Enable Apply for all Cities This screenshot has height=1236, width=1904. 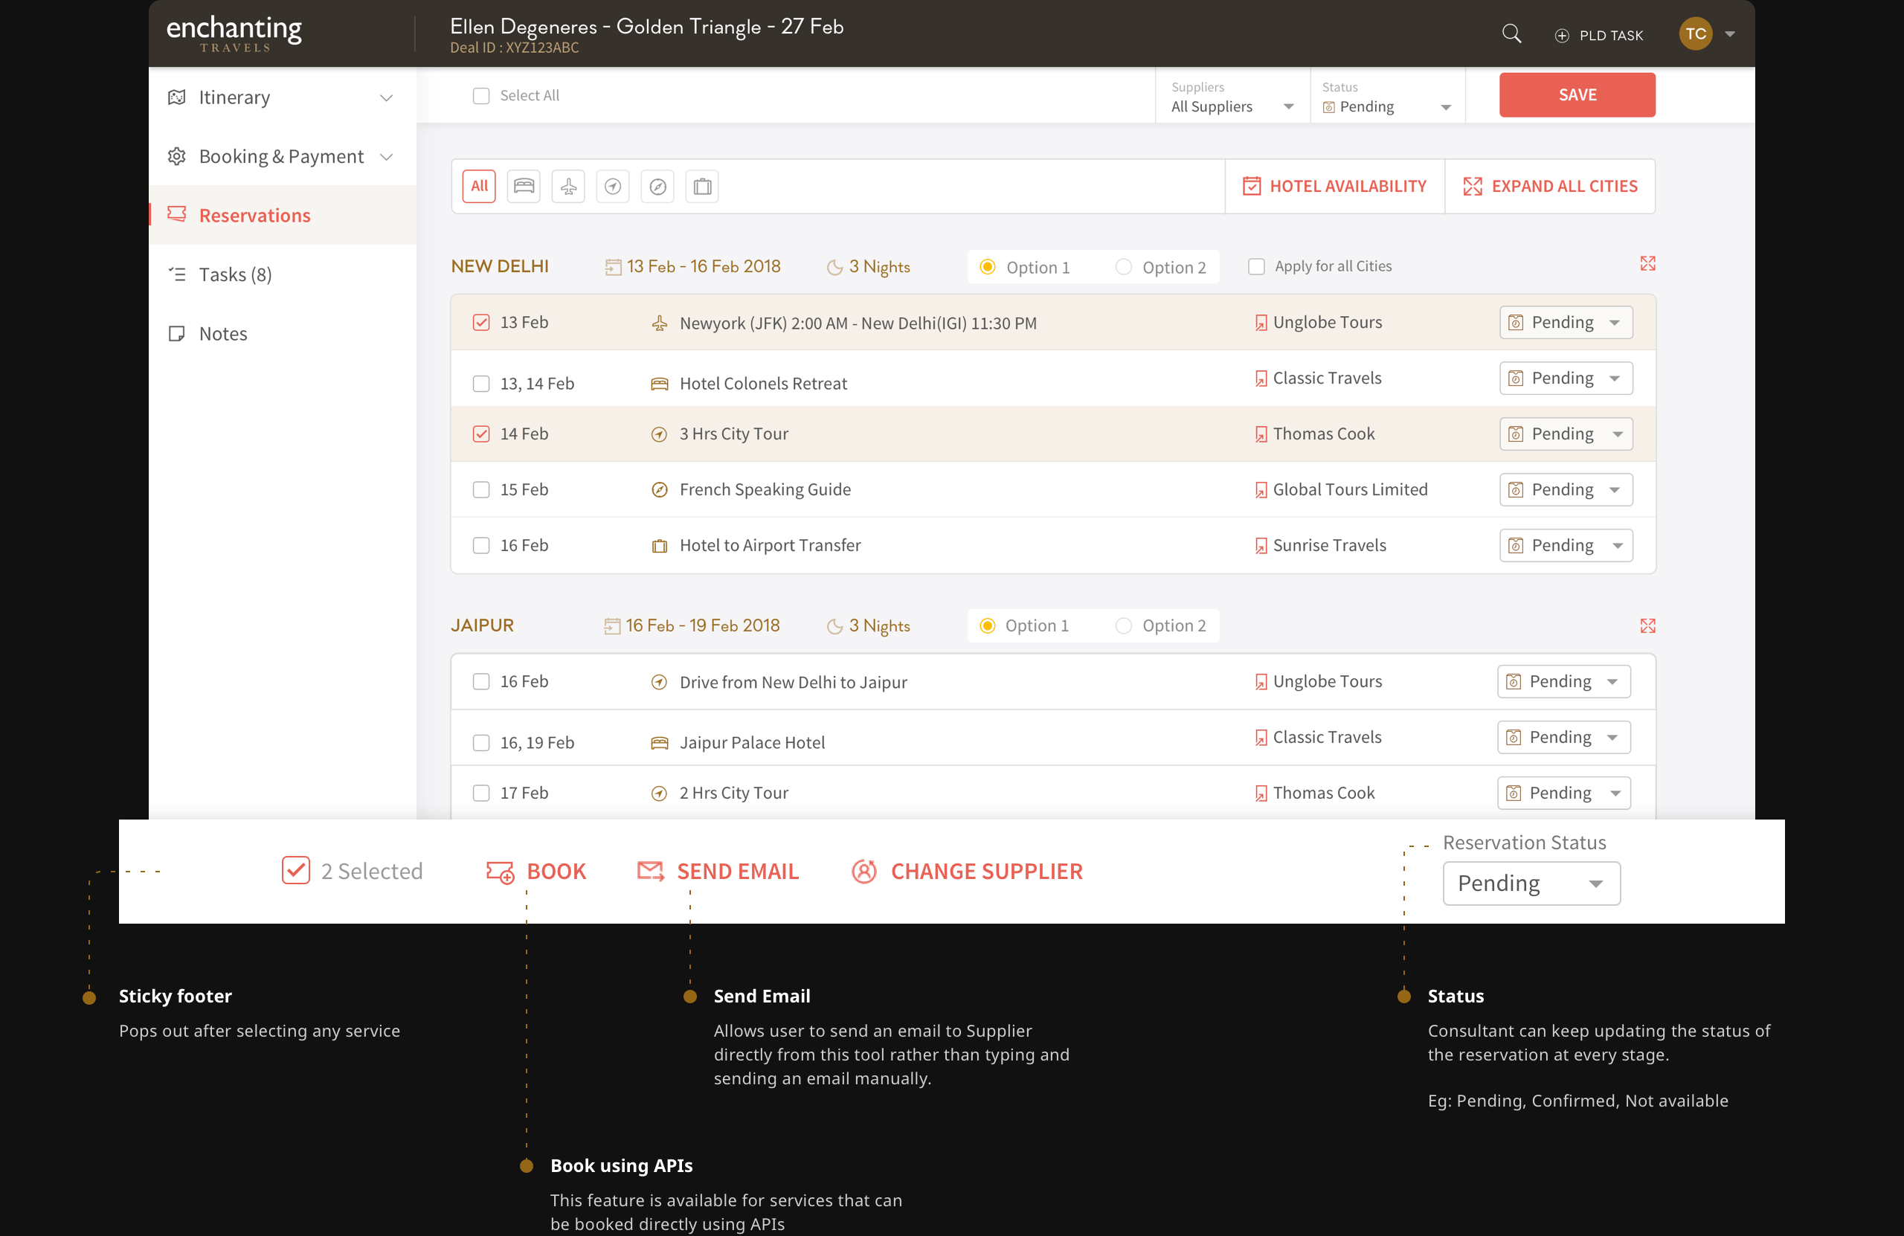coord(1256,266)
